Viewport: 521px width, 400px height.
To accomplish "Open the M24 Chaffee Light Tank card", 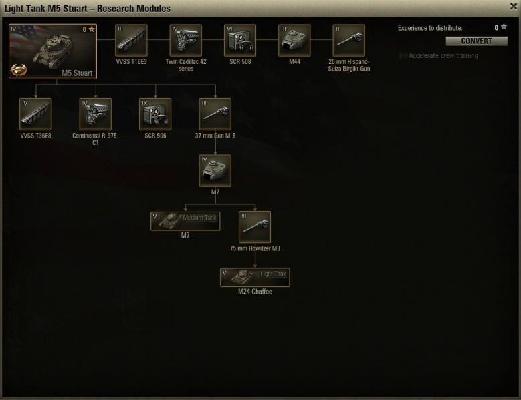I will (255, 278).
